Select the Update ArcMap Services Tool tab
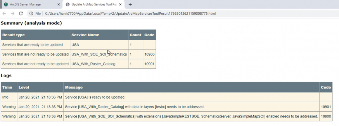The height and width of the screenshot is (126, 339). click(x=94, y=4)
